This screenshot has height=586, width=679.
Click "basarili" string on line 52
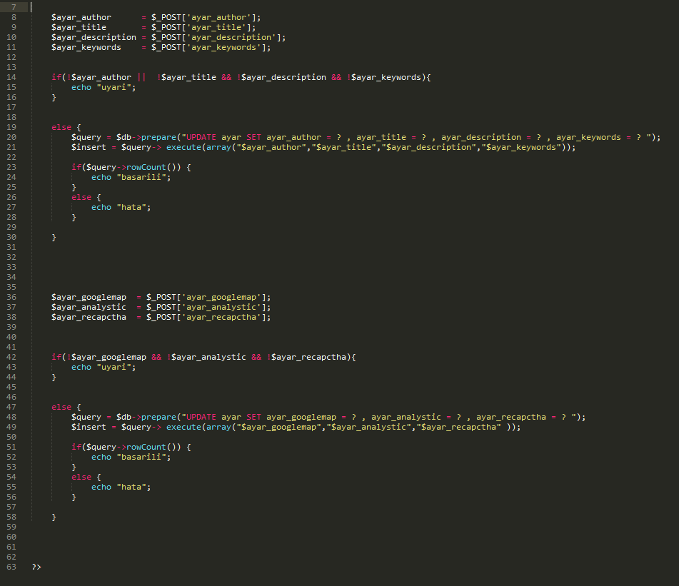click(141, 457)
